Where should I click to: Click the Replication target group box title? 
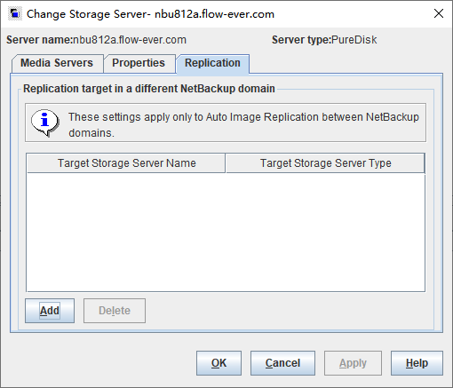149,89
